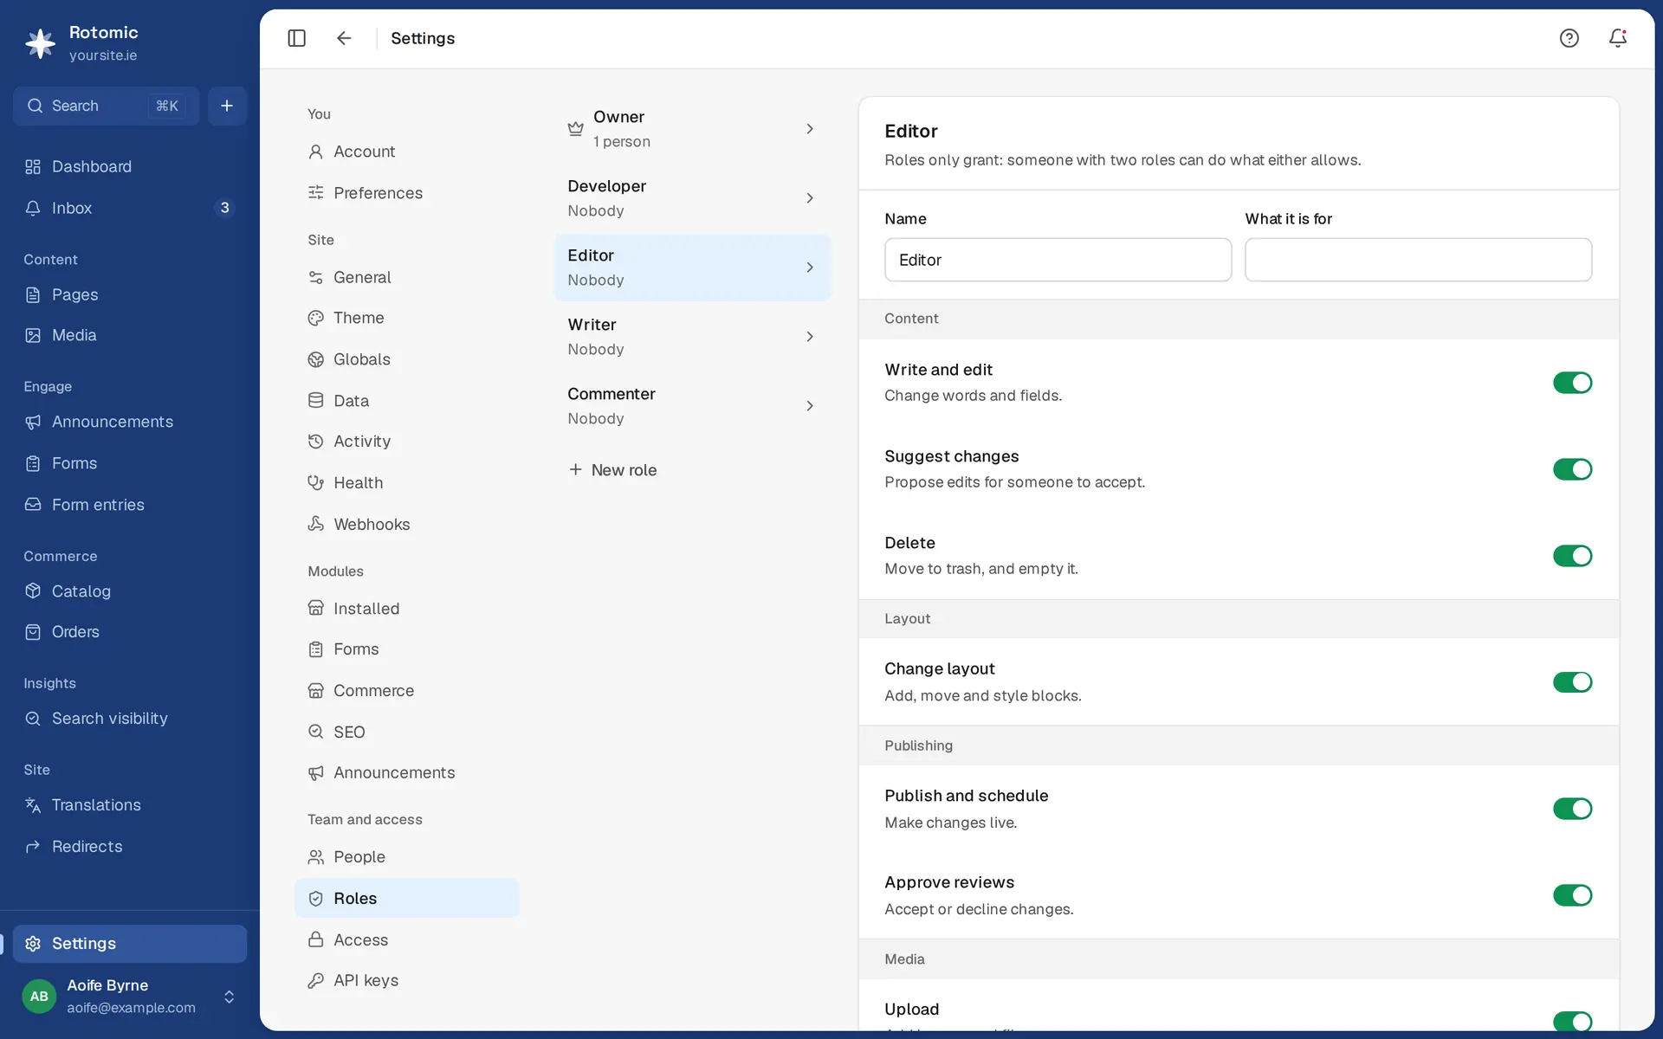1663x1039 pixels.
Task: Select People in settings menu
Action: pyautogui.click(x=407, y=857)
